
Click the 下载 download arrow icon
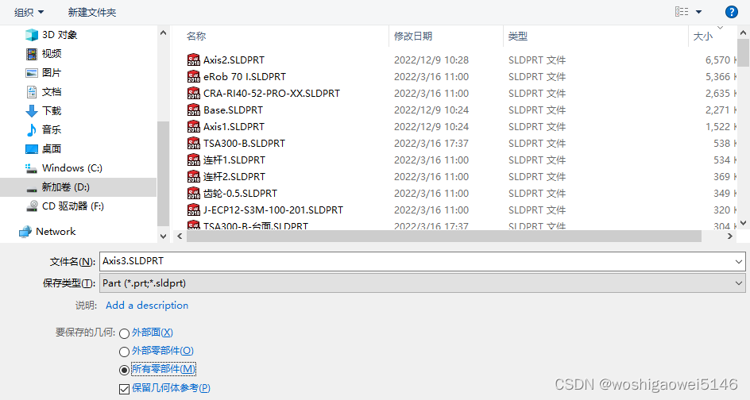coord(32,111)
